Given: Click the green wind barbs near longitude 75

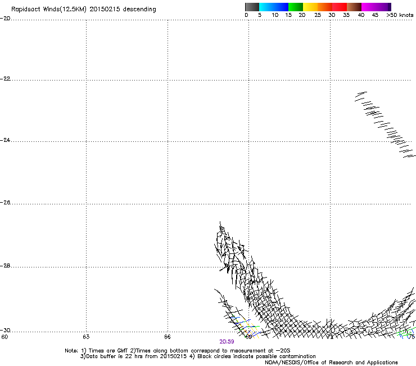Looking at the screenshot, I should (x=406, y=333).
